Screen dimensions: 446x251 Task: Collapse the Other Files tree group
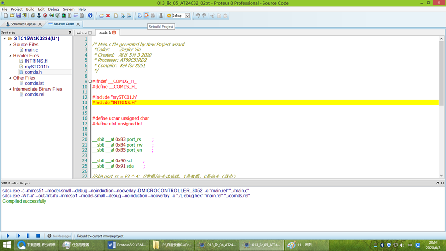(x=10, y=78)
